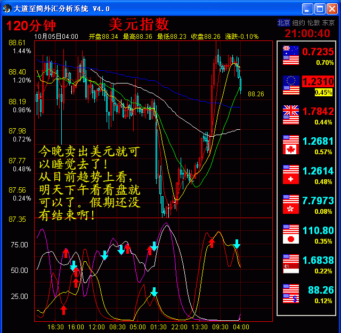The height and width of the screenshot is (333, 341).
Task: Click the 0.57% change under USD/CAD
Action: 323,152
